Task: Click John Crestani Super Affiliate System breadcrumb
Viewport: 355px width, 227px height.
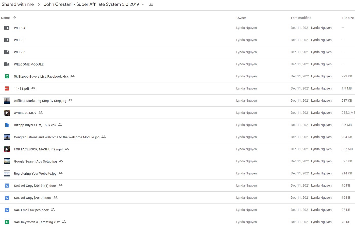Action: click(91, 4)
